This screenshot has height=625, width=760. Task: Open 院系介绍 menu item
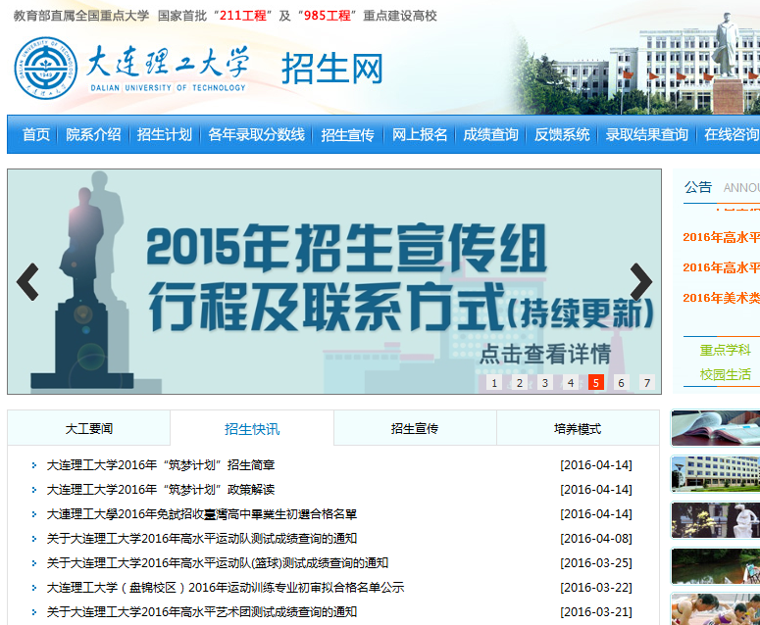tap(93, 134)
